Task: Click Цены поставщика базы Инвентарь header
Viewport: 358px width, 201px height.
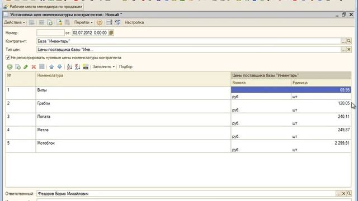Action: [291, 75]
